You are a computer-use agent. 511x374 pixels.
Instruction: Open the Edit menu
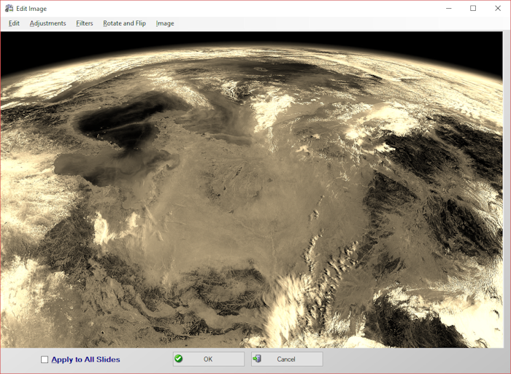(14, 23)
